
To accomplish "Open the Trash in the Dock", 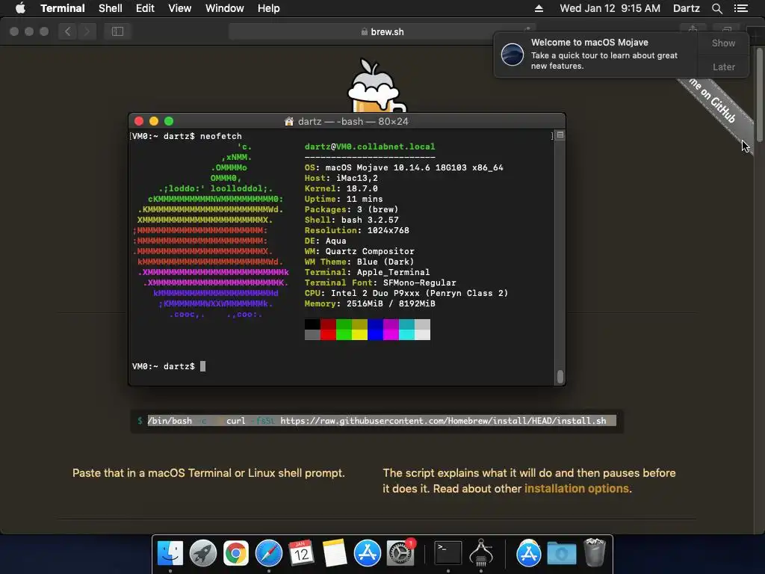I will [594, 552].
